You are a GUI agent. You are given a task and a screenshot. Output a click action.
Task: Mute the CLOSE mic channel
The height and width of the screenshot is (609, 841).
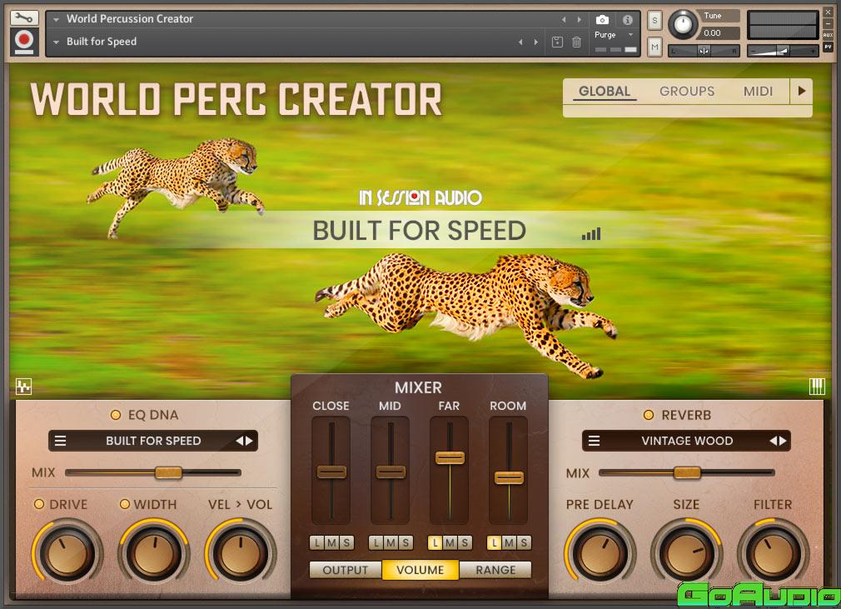pyautogui.click(x=332, y=543)
